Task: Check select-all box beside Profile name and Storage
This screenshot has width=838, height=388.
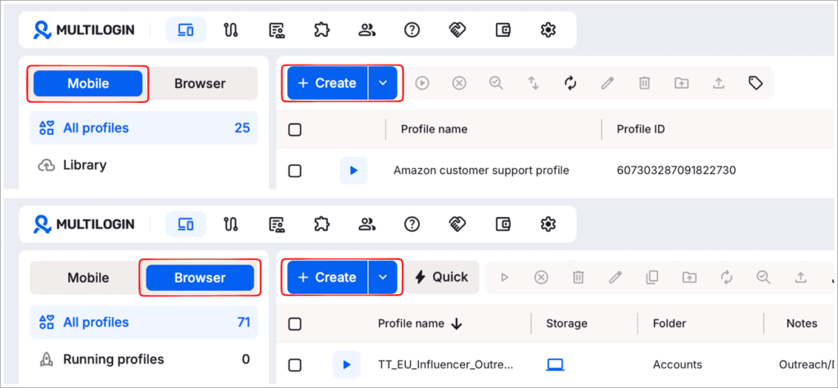Action: click(295, 323)
